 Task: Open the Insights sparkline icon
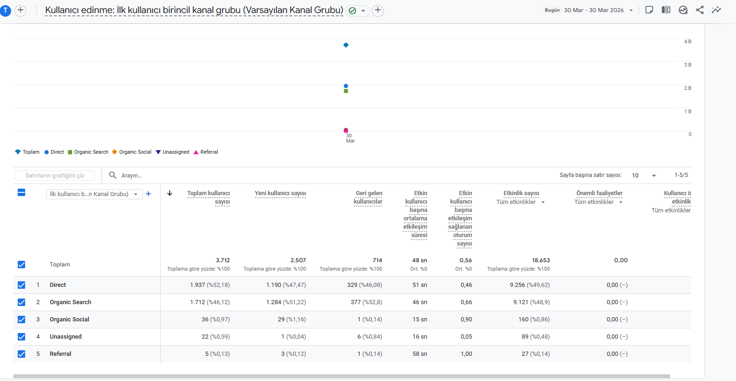pos(716,10)
